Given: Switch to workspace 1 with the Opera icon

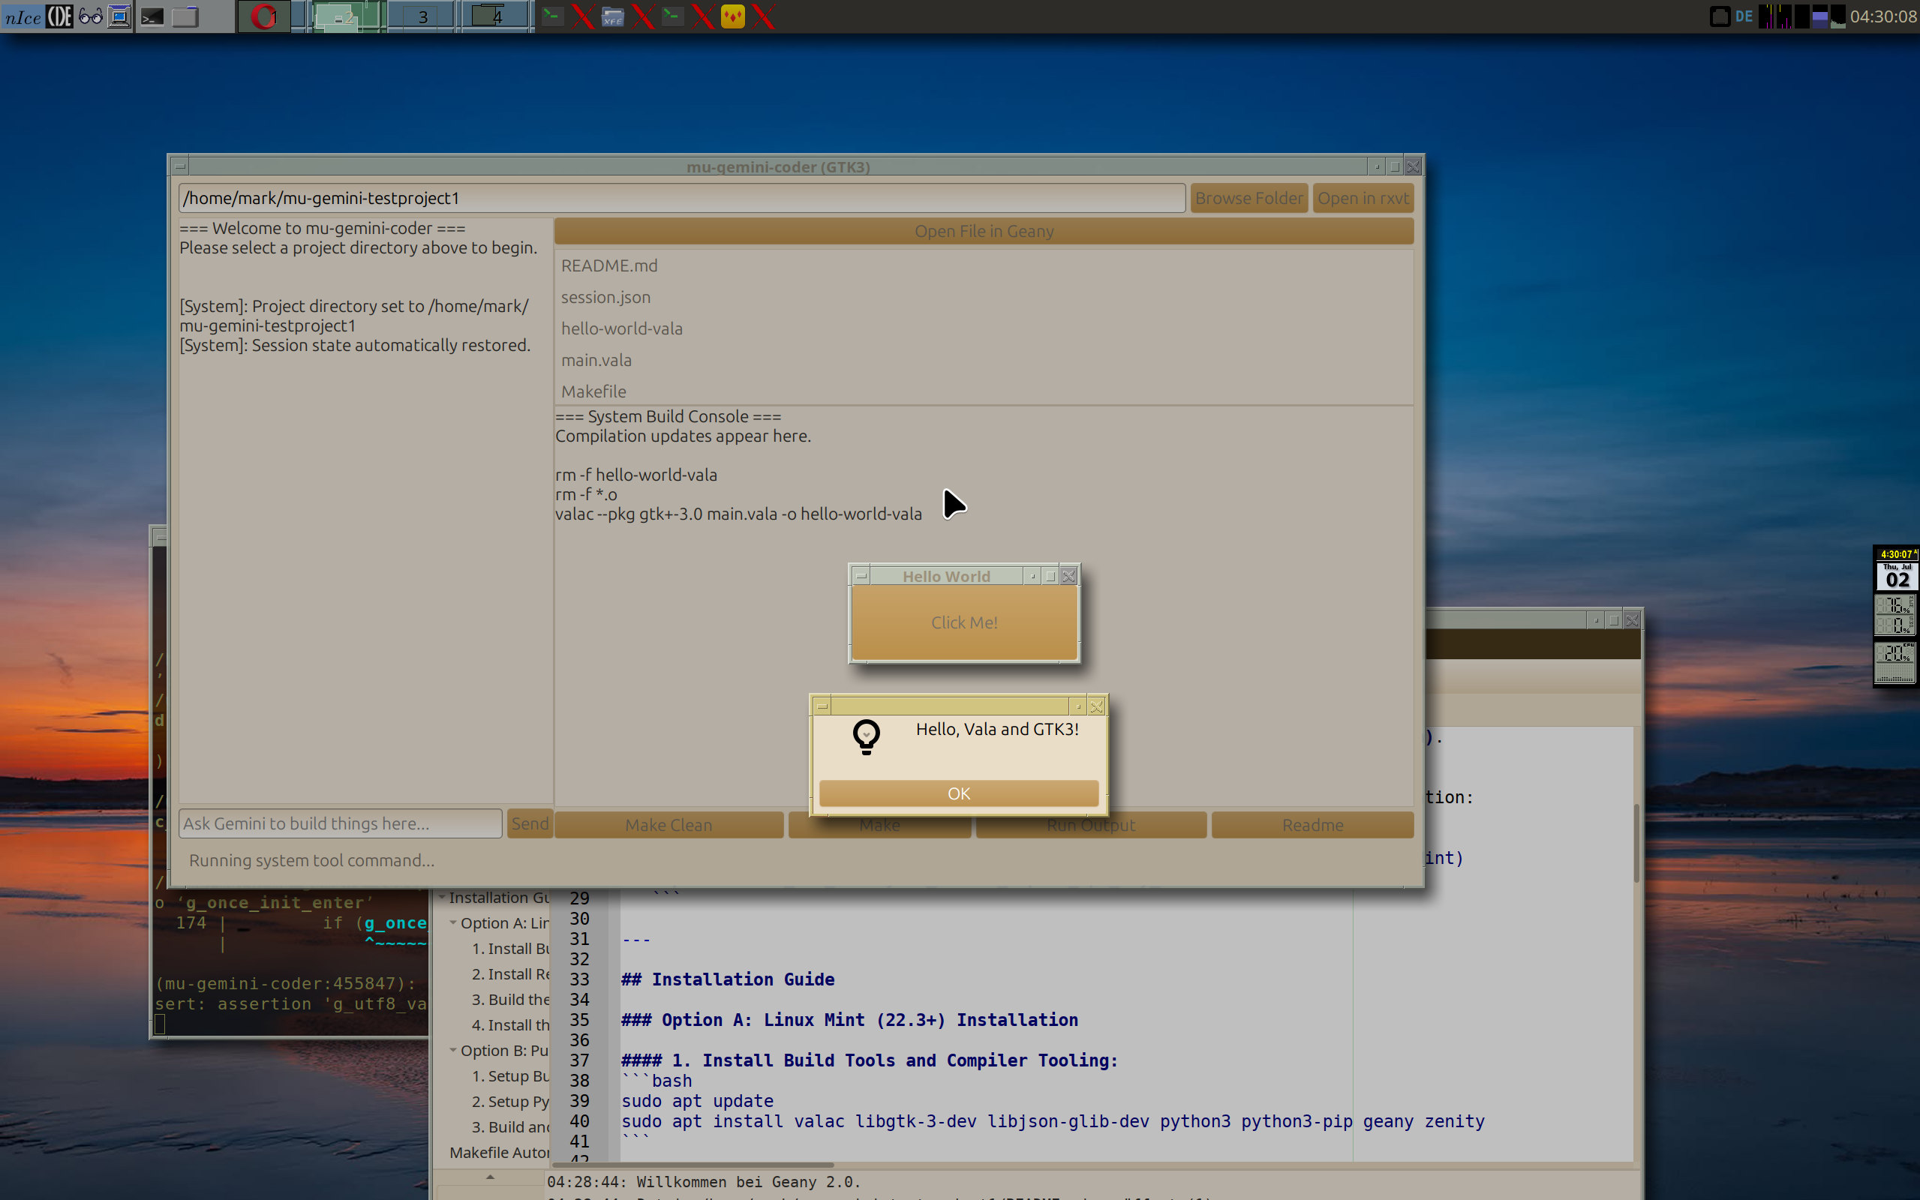Looking at the screenshot, I should click(264, 16).
